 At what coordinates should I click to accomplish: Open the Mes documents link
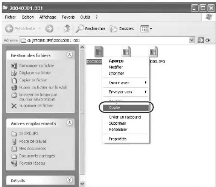33,148
